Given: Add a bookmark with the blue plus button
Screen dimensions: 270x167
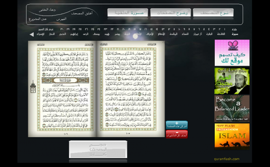Looking at the screenshot, I should pyautogui.click(x=177, y=125).
